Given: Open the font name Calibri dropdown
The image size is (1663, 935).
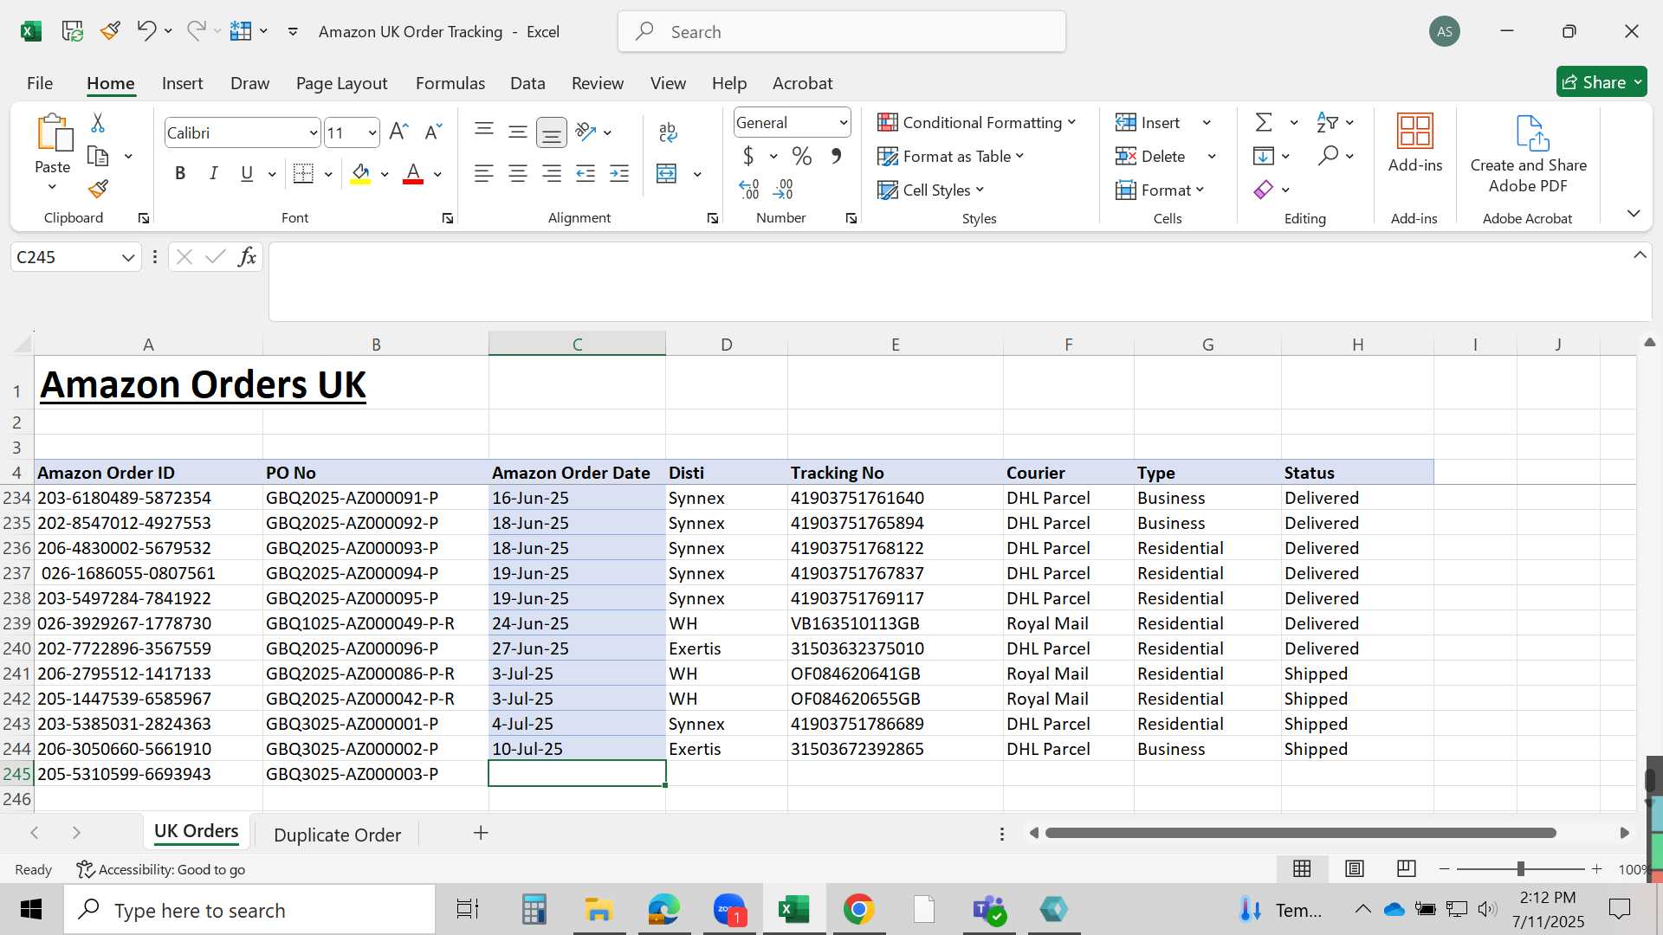Looking at the screenshot, I should [314, 133].
